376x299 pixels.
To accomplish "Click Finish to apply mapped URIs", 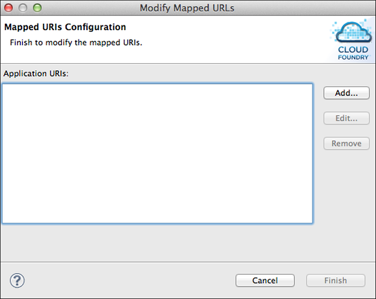I will pos(335,280).
